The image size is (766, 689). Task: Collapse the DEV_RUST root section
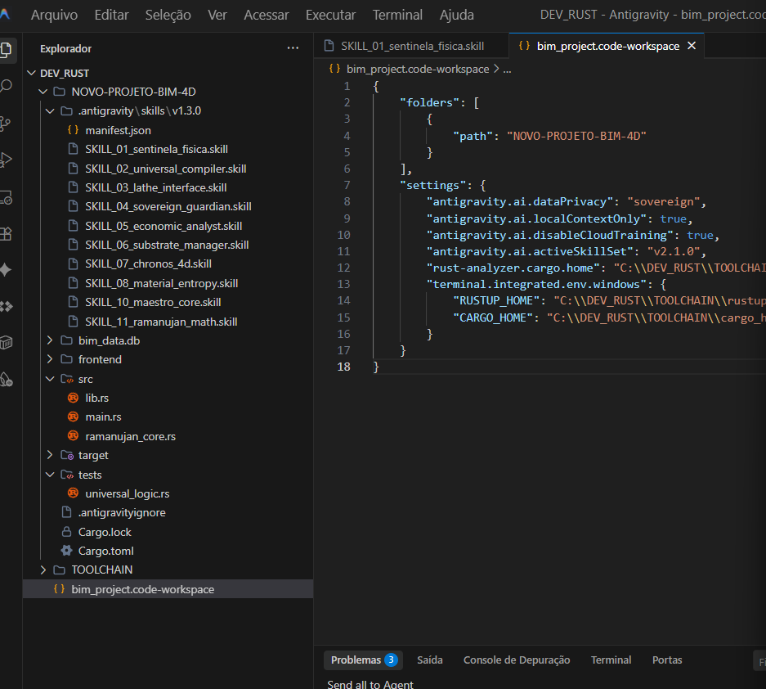(64, 73)
